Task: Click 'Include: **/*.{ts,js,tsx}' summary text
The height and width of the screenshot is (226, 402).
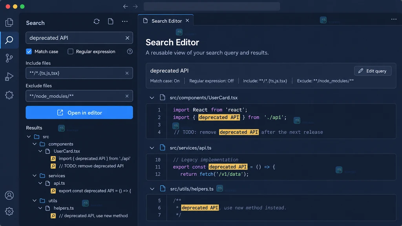Action: [x=265, y=81]
